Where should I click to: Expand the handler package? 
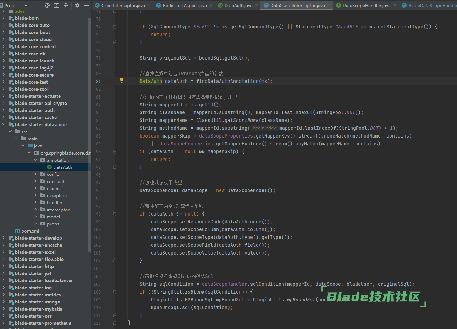click(35, 202)
